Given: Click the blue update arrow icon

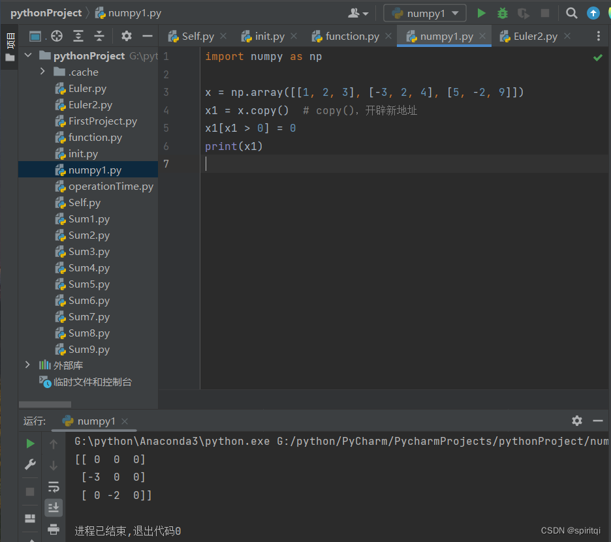Looking at the screenshot, I should click(x=593, y=13).
